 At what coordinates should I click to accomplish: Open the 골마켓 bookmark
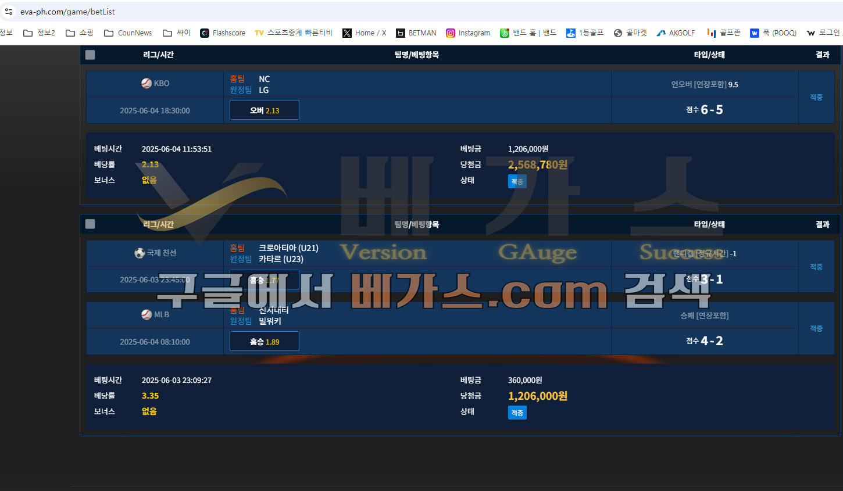click(x=630, y=33)
